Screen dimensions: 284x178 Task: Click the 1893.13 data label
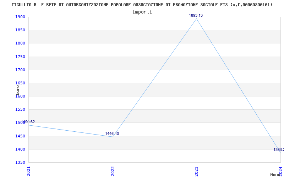[x=196, y=15]
